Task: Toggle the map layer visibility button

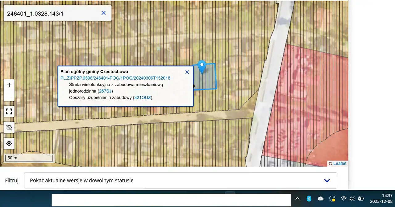Action: [x=9, y=127]
